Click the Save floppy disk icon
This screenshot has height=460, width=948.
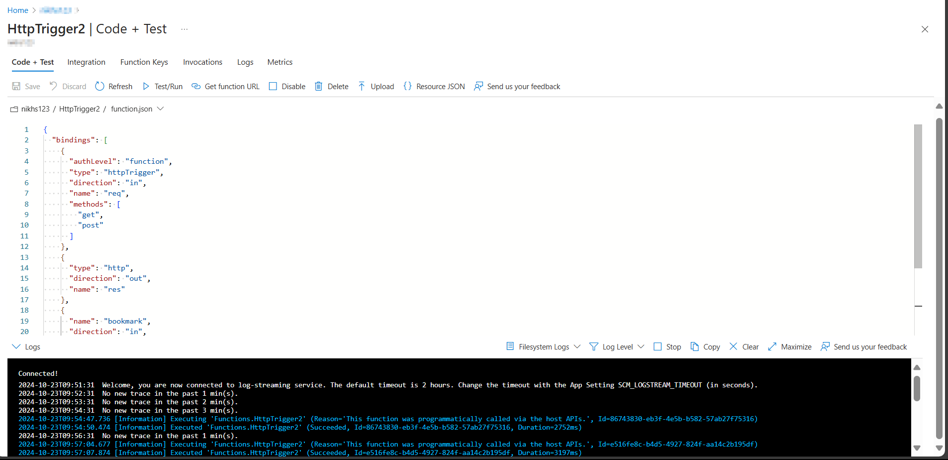pyautogui.click(x=16, y=86)
